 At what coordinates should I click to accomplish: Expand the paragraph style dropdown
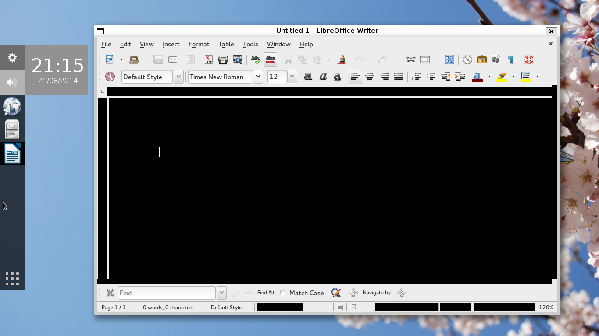click(x=178, y=77)
